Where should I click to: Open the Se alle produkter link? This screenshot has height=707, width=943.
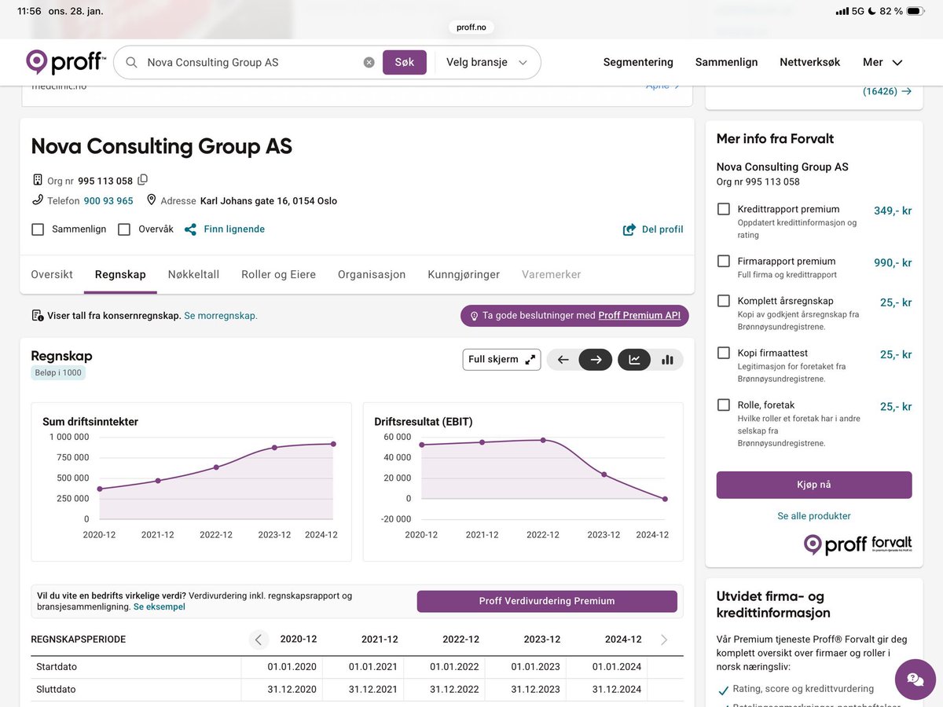[814, 516]
